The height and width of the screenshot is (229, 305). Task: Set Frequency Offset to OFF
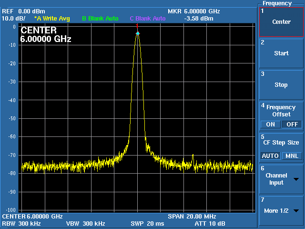pos(292,125)
